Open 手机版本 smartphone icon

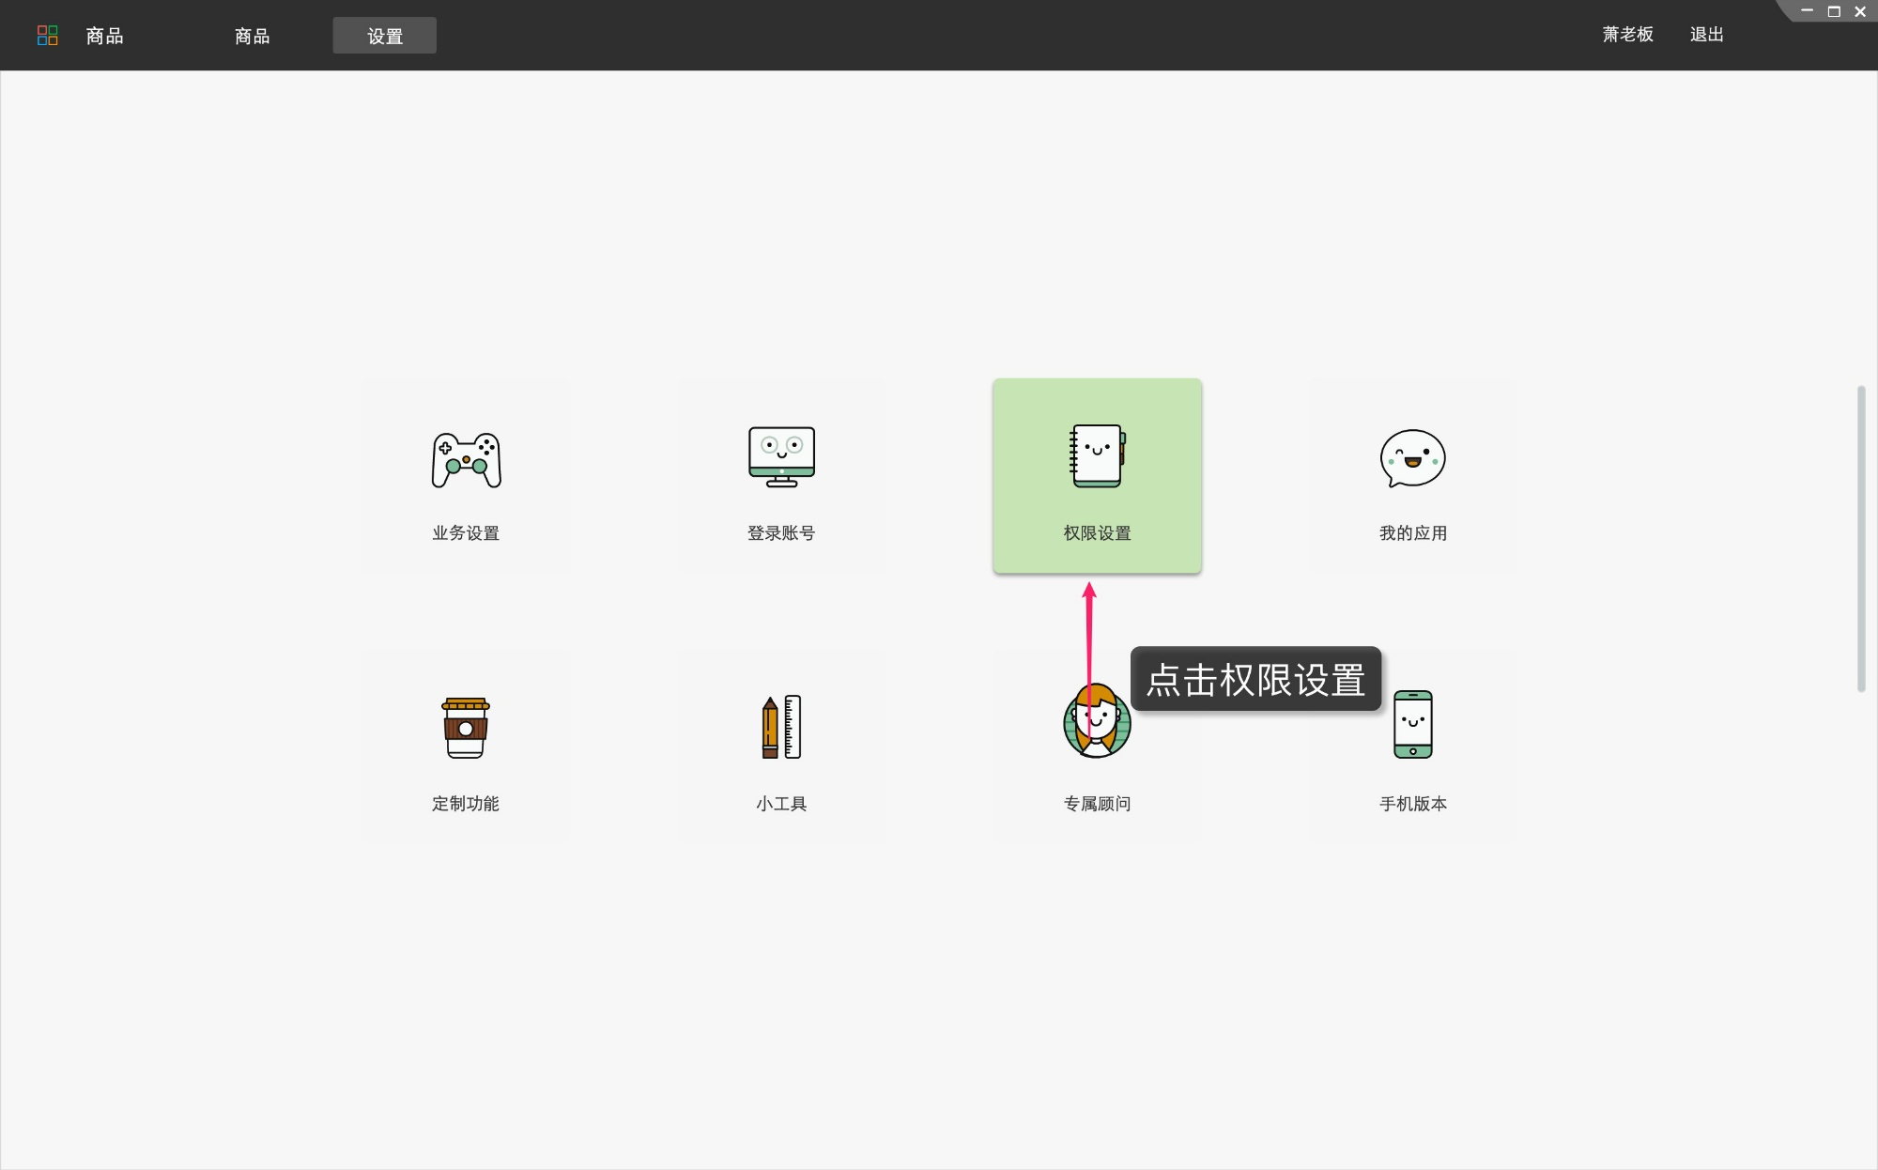1412,724
